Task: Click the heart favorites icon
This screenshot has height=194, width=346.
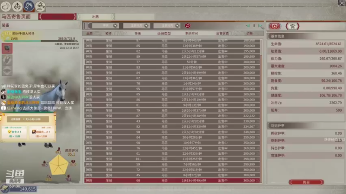Action: point(275,26)
